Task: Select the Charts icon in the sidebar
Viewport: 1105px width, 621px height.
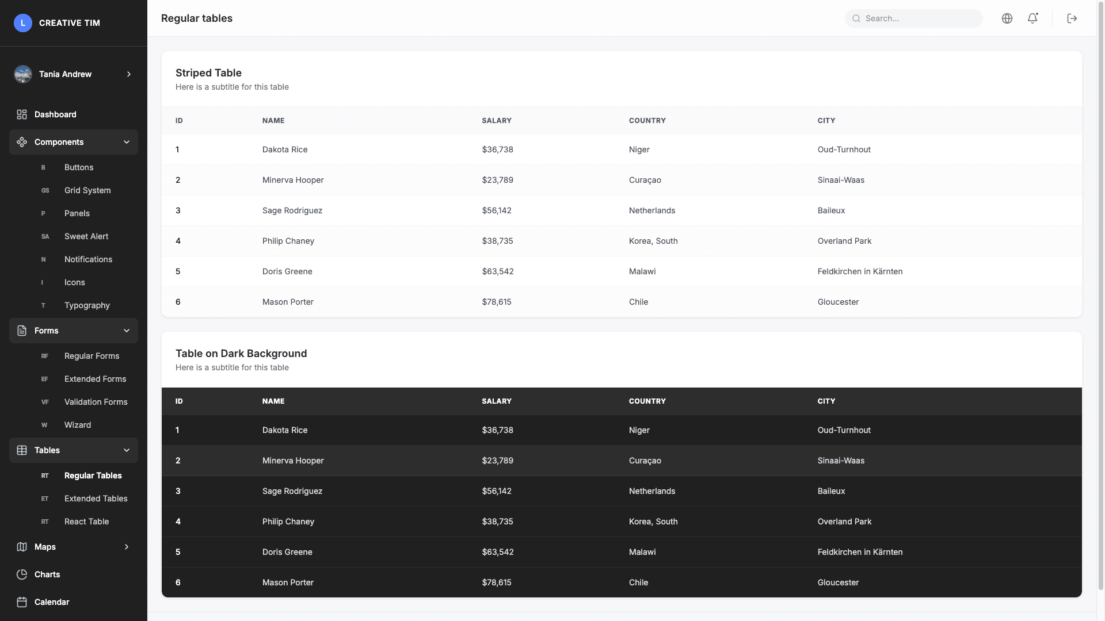Action: tap(22, 574)
